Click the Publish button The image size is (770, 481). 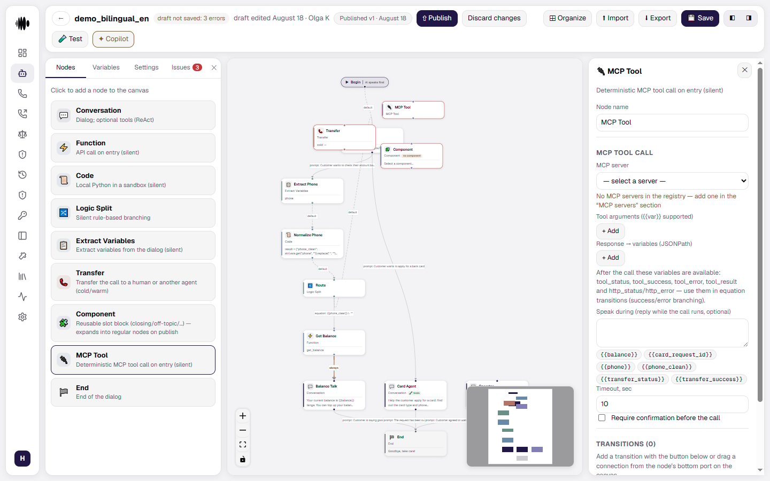coord(437,18)
